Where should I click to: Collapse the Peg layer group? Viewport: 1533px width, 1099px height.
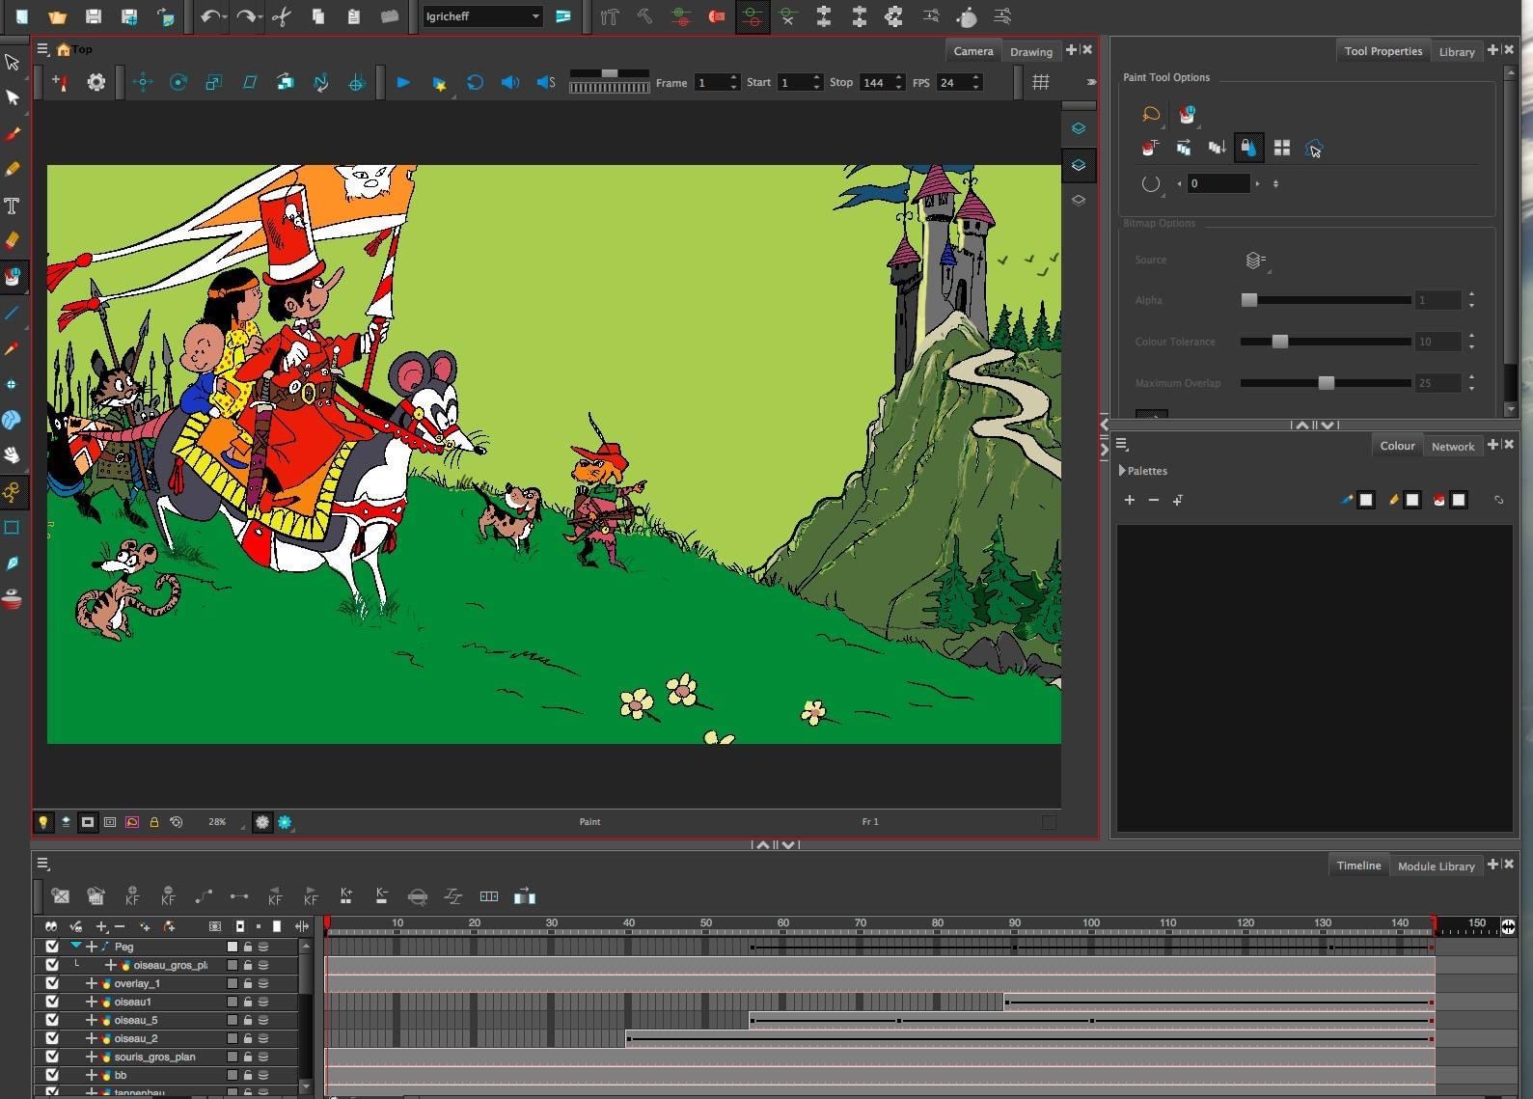pyautogui.click(x=75, y=947)
